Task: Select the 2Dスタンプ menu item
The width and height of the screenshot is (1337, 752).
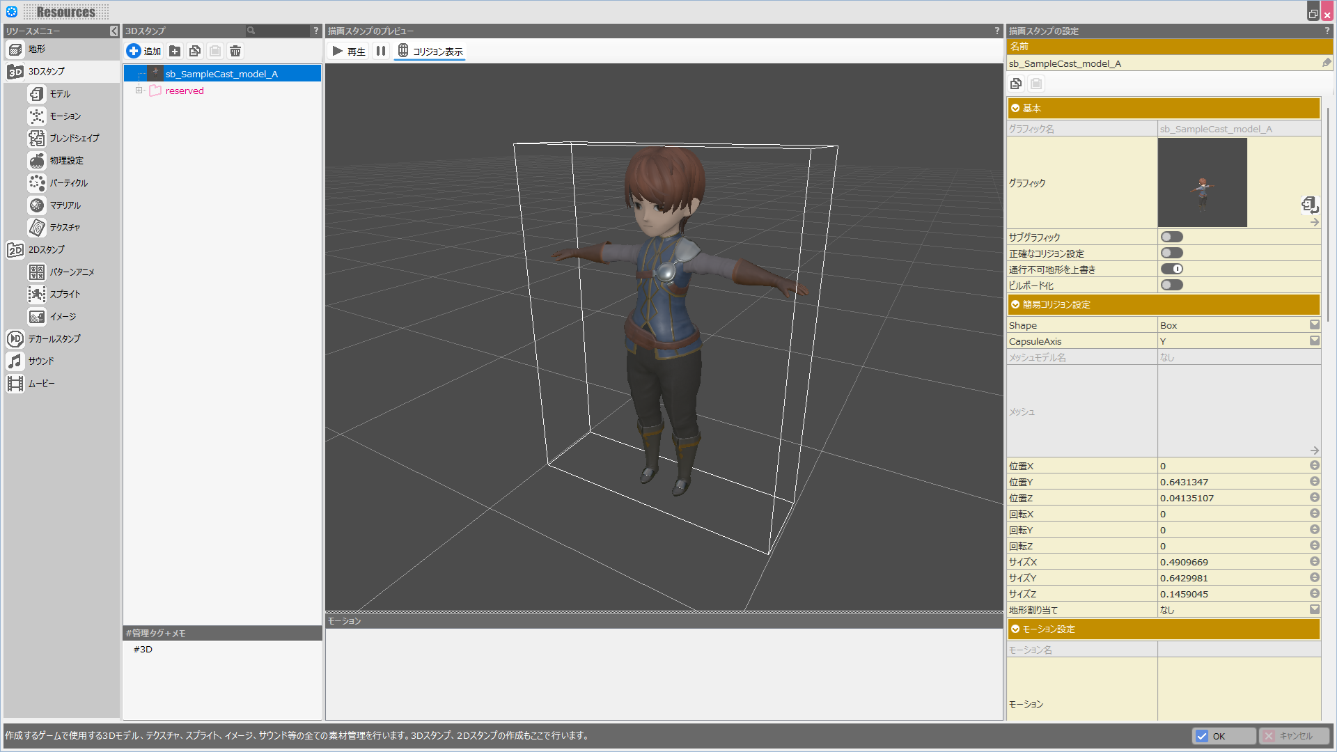Action: (46, 249)
